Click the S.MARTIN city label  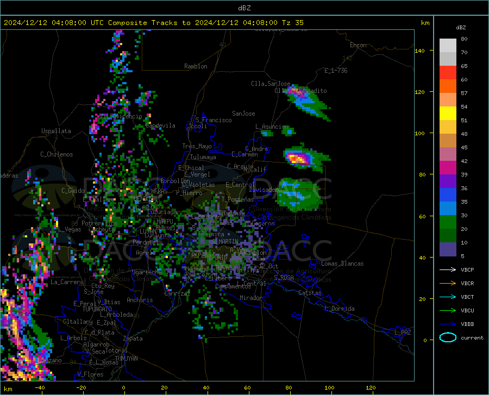(225, 241)
